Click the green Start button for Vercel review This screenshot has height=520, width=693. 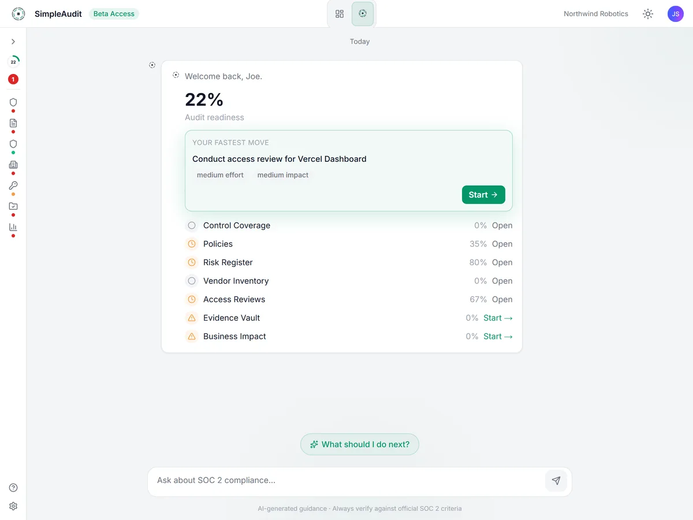[483, 195]
